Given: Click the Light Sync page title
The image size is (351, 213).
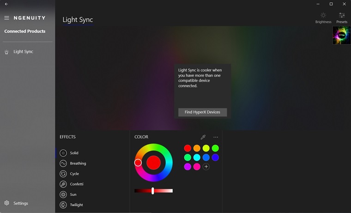Looking at the screenshot, I should (x=78, y=20).
